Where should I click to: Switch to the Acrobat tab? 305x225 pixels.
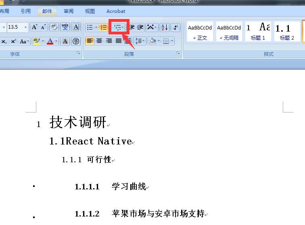click(116, 11)
